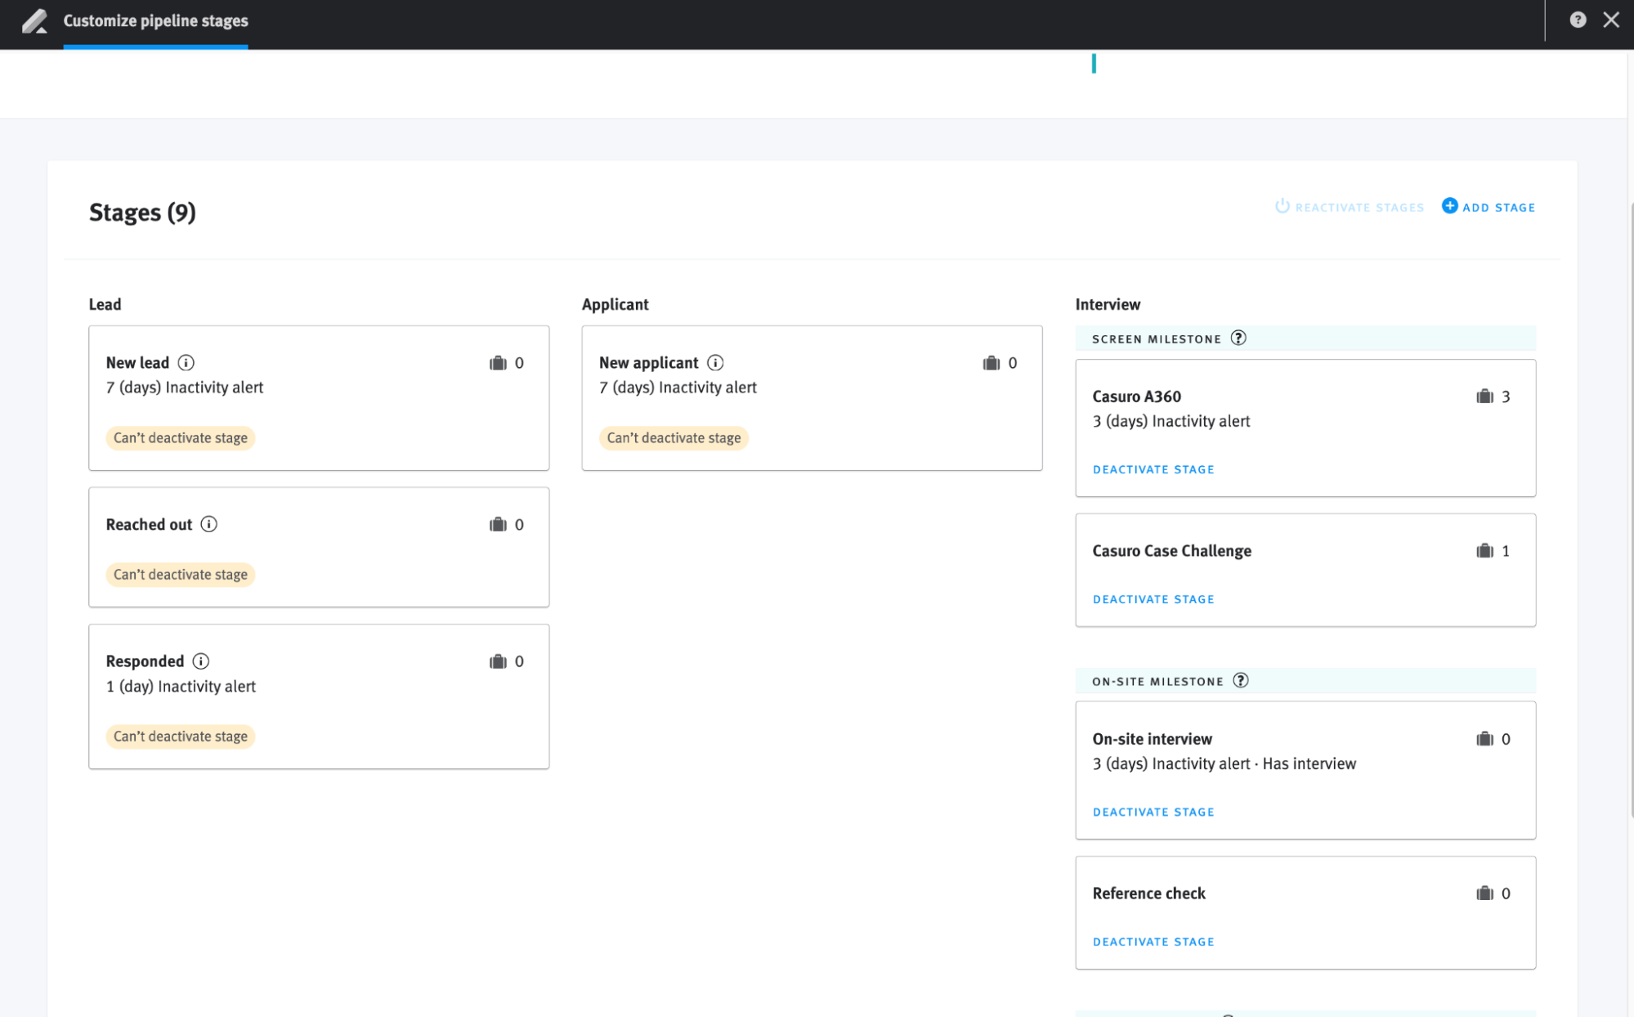The width and height of the screenshot is (1634, 1017).
Task: Deactivate the Casuro A360 stage
Action: pos(1153,469)
